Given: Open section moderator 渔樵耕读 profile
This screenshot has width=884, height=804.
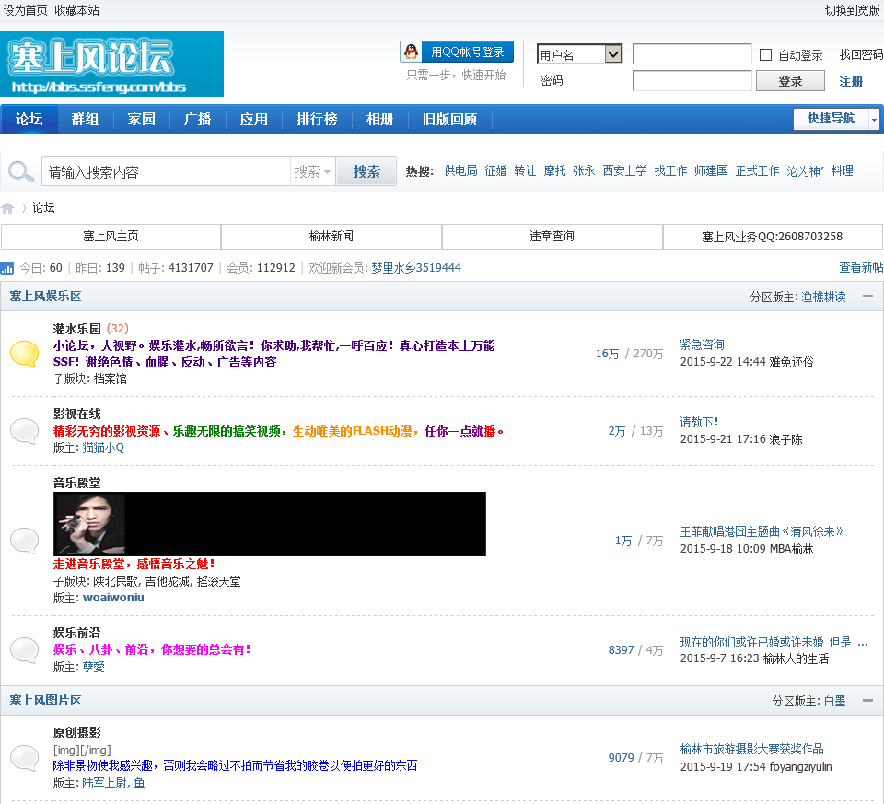Looking at the screenshot, I should pyautogui.click(x=823, y=297).
